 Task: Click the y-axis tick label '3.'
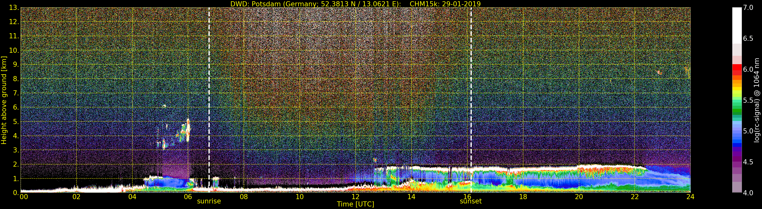click(x=16, y=150)
